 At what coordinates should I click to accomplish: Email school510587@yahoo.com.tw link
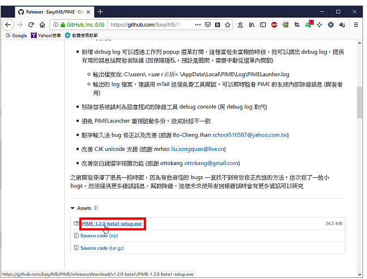[250, 135]
